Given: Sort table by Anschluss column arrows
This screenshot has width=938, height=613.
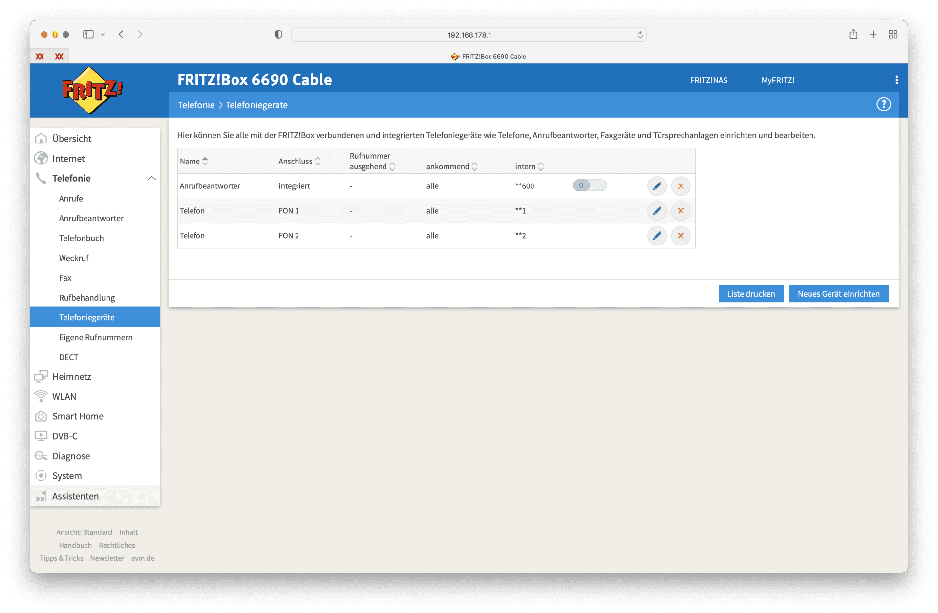Looking at the screenshot, I should pyautogui.click(x=318, y=161).
